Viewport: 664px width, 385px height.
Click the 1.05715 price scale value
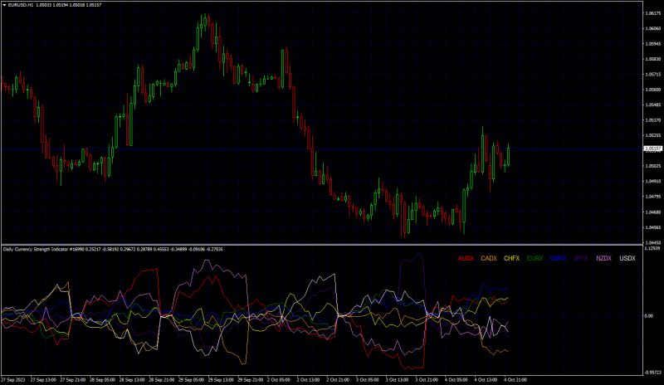point(653,75)
